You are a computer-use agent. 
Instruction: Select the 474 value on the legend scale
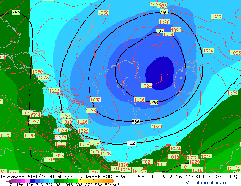tap(11, 184)
